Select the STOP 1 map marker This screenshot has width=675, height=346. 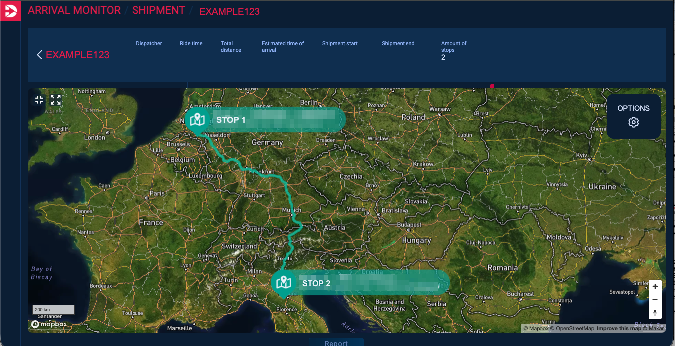pos(197,119)
